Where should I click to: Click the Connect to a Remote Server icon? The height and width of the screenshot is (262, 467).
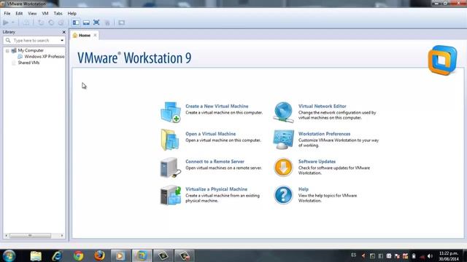click(170, 167)
